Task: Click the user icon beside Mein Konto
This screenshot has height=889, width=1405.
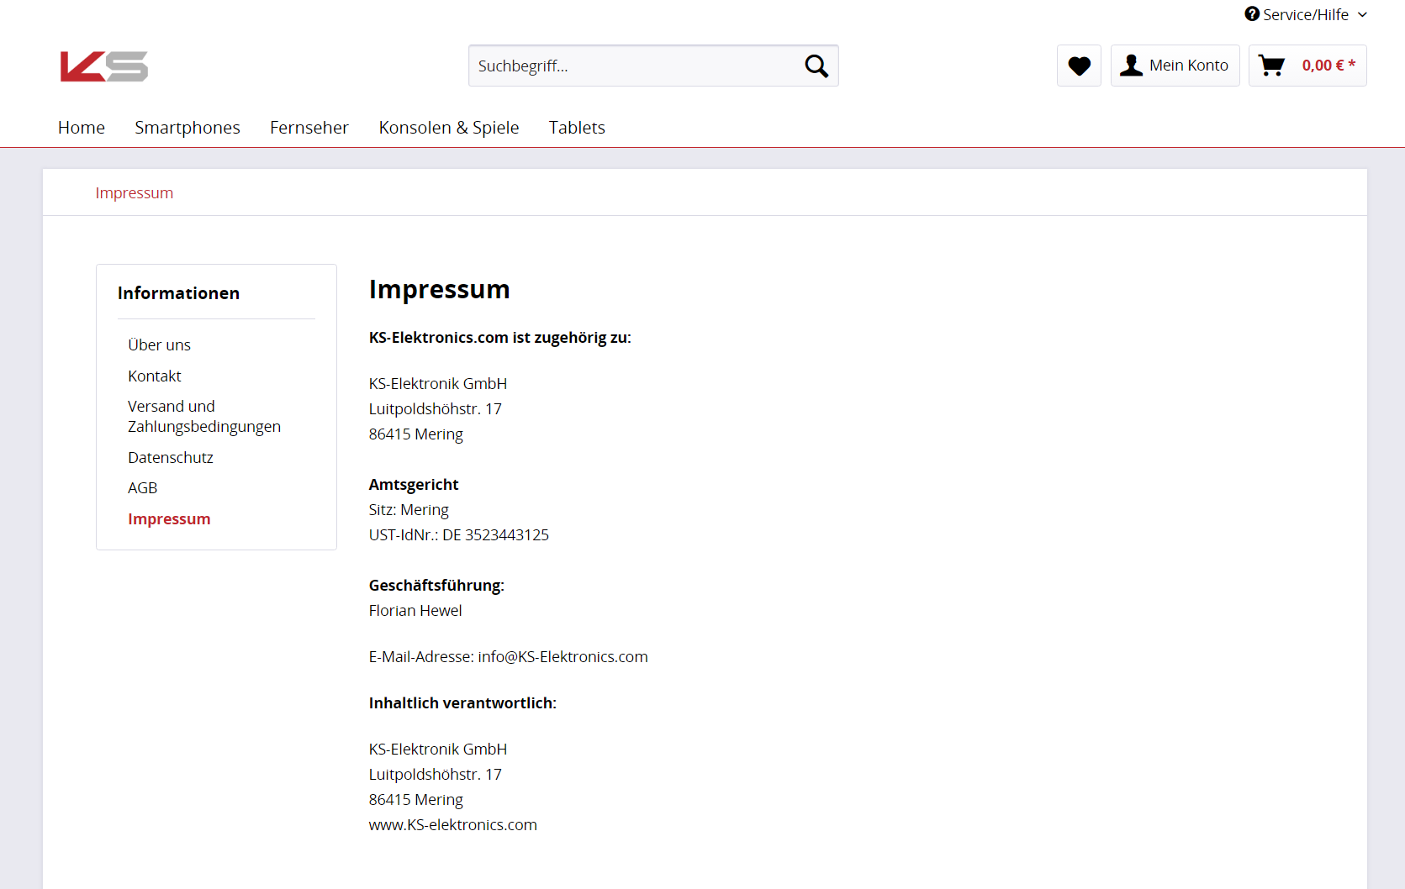Action: (1132, 66)
